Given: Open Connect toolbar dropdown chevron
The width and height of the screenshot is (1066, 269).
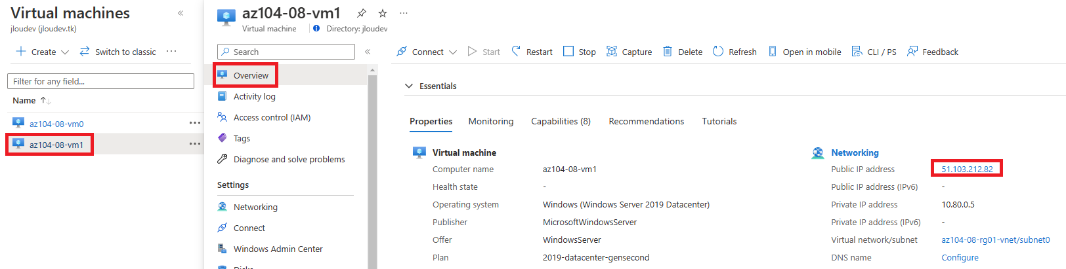Looking at the screenshot, I should 453,52.
